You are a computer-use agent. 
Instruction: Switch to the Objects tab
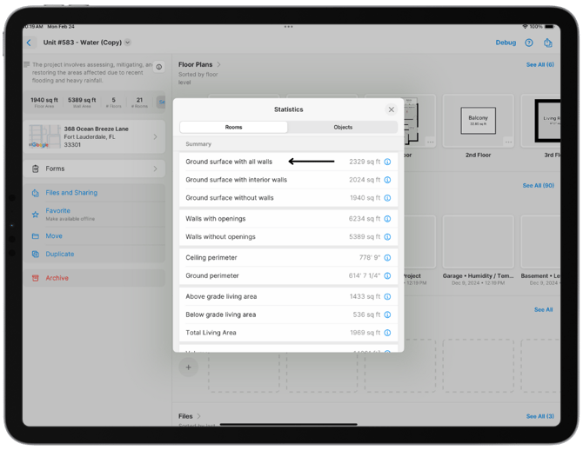[343, 127]
